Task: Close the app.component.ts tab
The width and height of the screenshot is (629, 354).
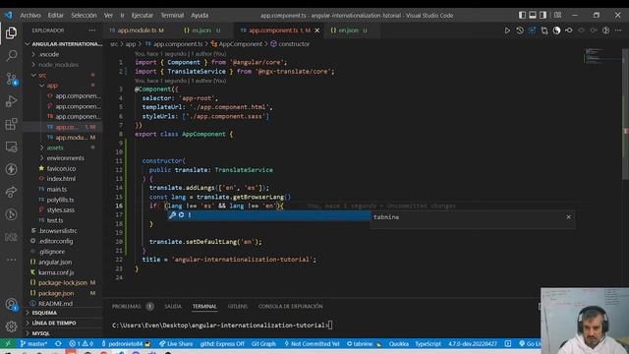Action: 316,30
